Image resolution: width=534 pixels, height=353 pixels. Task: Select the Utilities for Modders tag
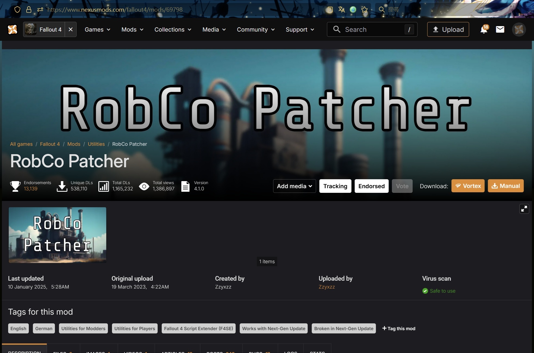coord(83,329)
